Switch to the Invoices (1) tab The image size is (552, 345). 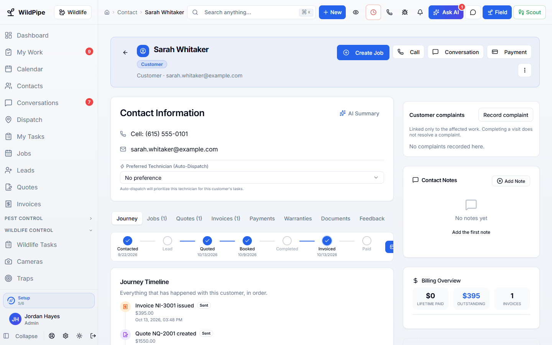(226, 219)
